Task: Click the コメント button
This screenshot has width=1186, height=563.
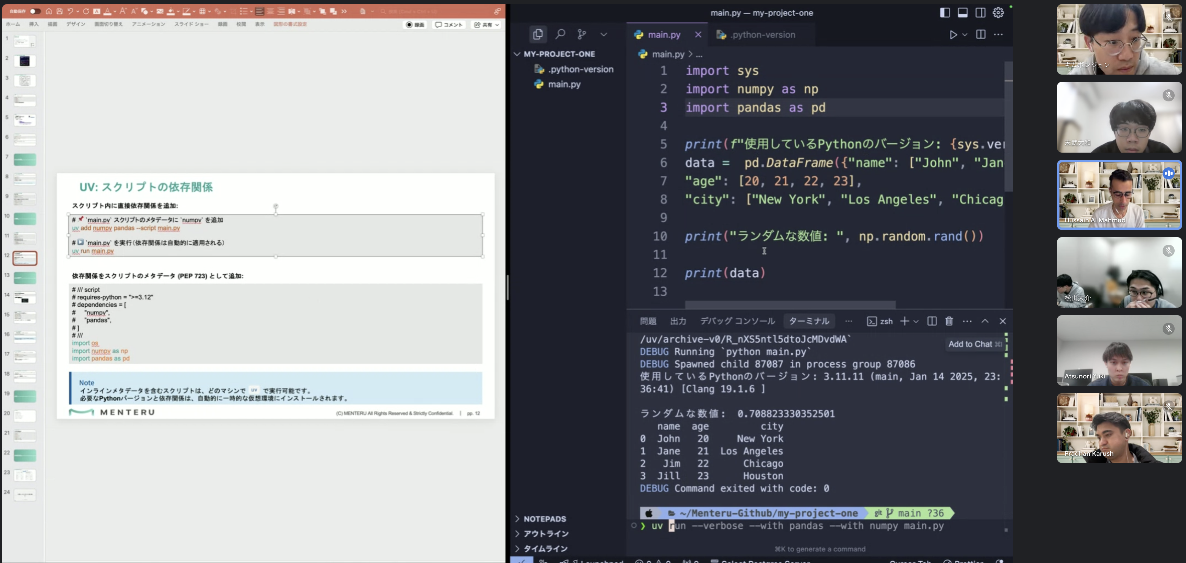Action: tap(449, 25)
